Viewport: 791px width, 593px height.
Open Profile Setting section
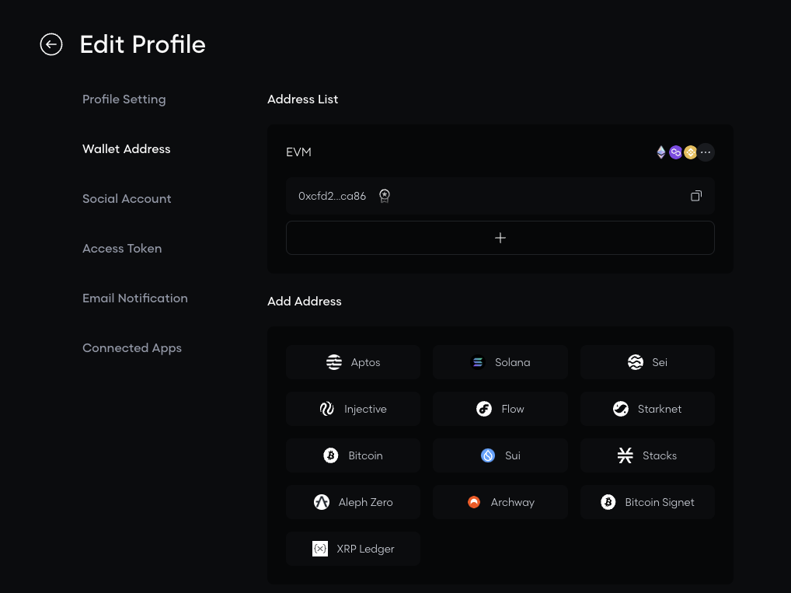[124, 99]
